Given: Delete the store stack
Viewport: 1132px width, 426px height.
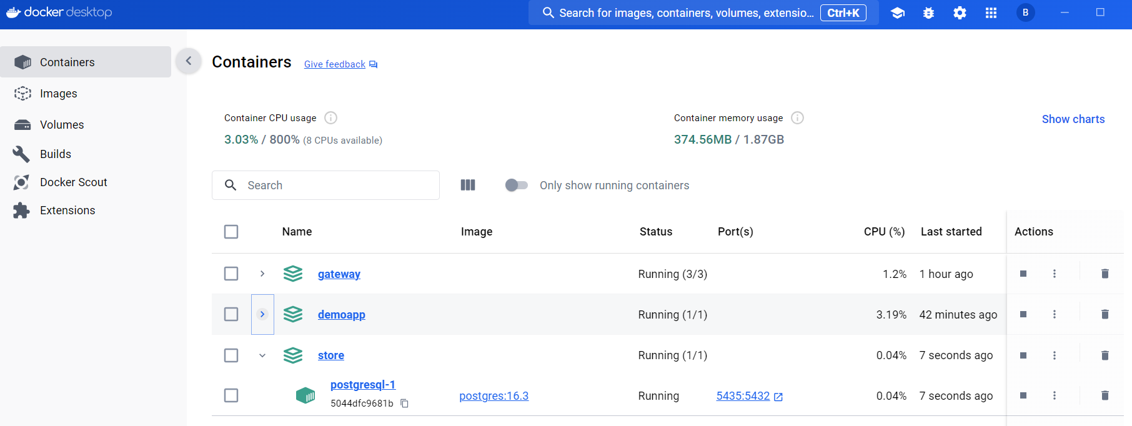Looking at the screenshot, I should click(1105, 355).
